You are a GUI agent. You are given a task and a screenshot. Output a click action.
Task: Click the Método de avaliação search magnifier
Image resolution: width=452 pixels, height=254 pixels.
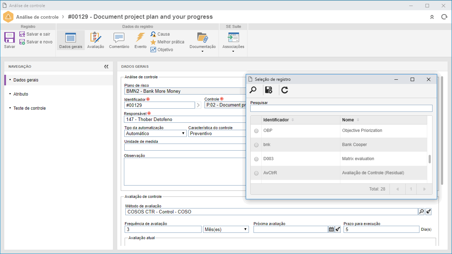coord(421,212)
